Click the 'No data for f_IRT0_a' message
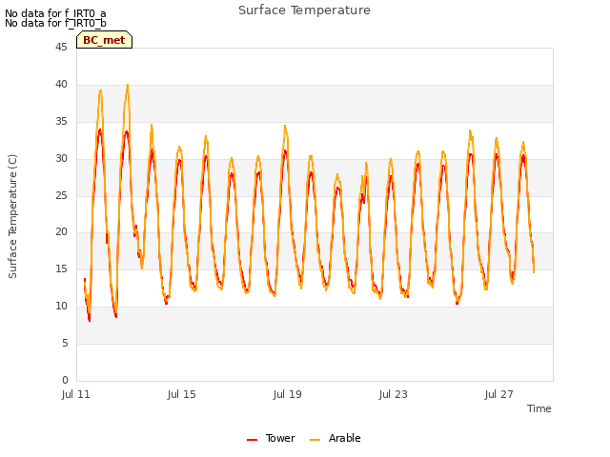The image size is (610, 457). [55, 13]
